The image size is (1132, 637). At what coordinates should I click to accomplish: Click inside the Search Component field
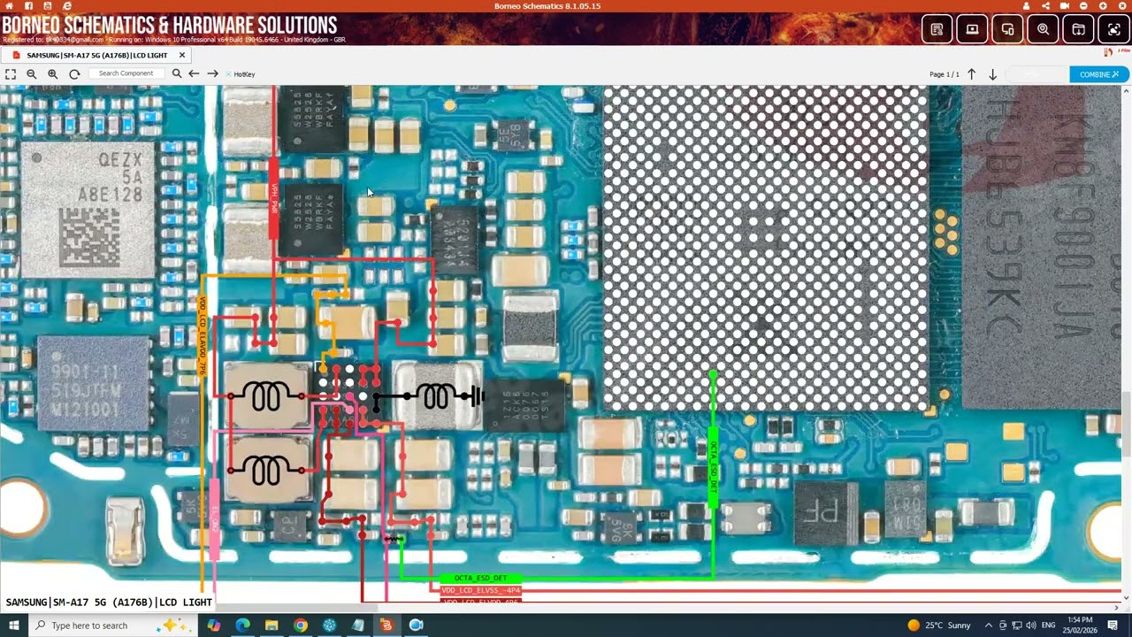126,73
